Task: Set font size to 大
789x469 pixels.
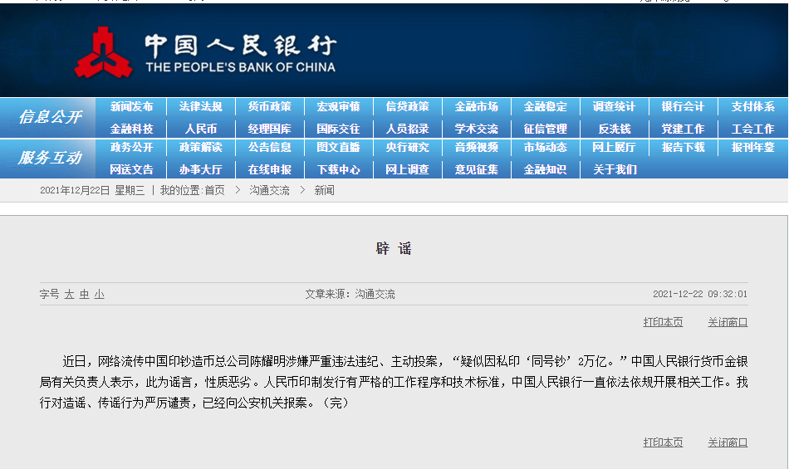Action: (x=70, y=294)
